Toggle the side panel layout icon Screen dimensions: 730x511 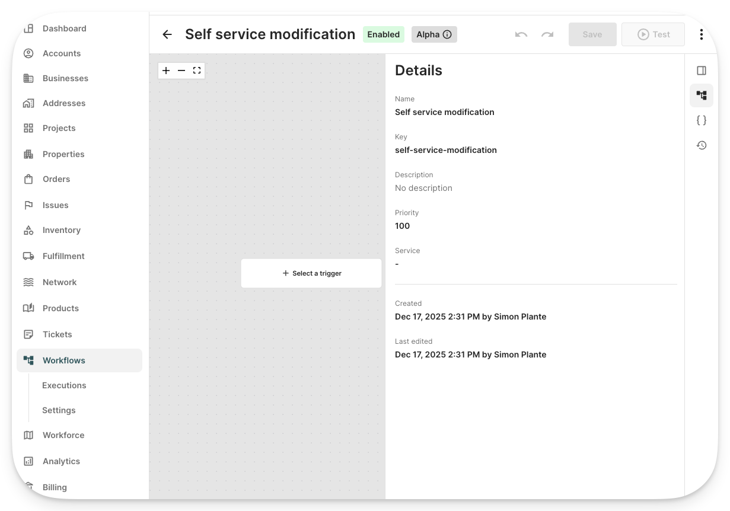702,71
